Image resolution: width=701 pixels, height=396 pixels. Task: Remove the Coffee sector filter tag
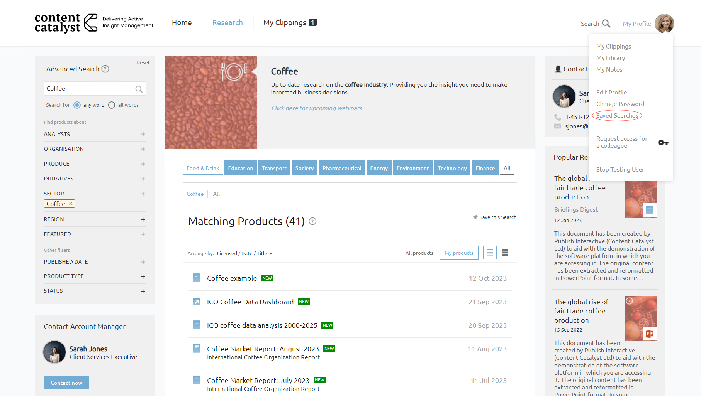pyautogui.click(x=71, y=204)
